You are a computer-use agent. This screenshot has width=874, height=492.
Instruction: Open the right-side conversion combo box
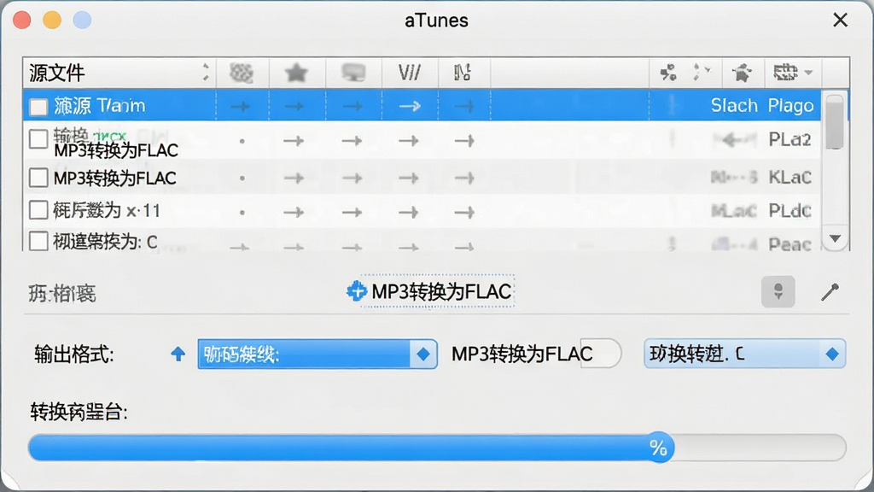[744, 354]
